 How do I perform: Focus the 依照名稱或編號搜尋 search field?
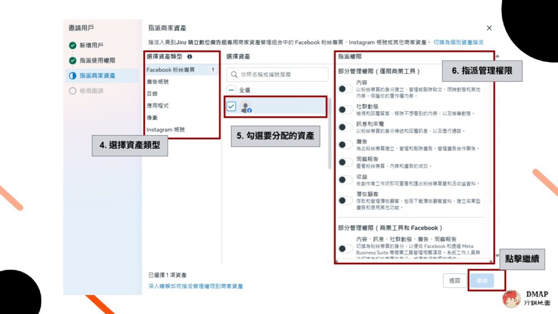click(x=277, y=74)
